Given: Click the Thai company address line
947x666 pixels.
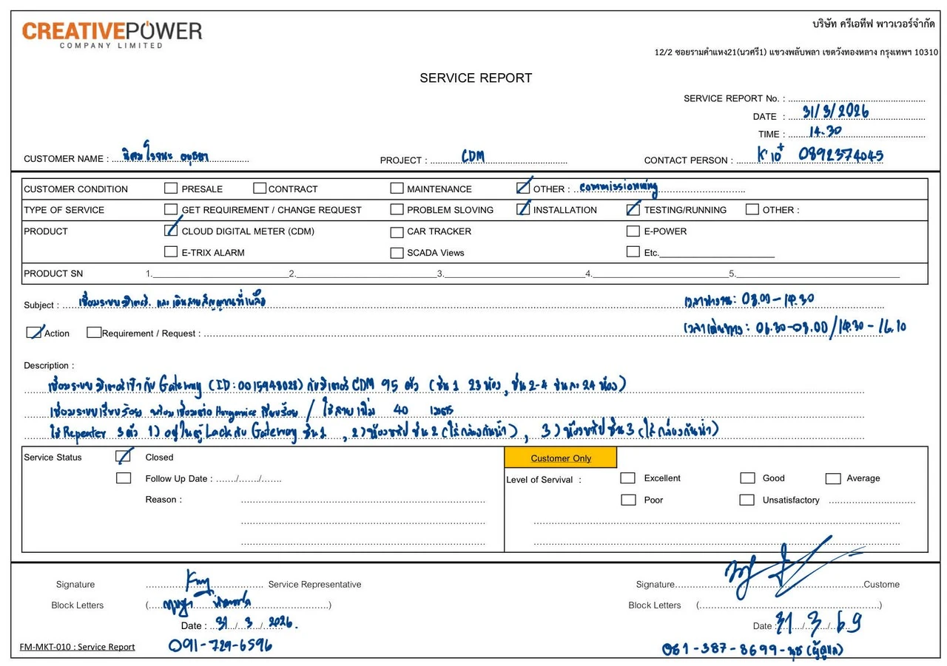Looking at the screenshot, I should click(x=796, y=52).
